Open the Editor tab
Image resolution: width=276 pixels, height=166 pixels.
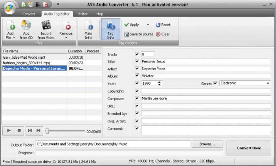83,14
